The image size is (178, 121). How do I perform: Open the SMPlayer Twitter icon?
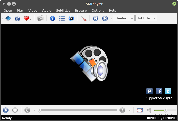[x=168, y=91]
